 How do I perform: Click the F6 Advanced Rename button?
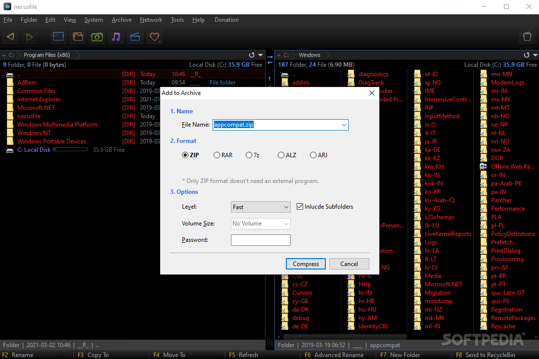334,355
